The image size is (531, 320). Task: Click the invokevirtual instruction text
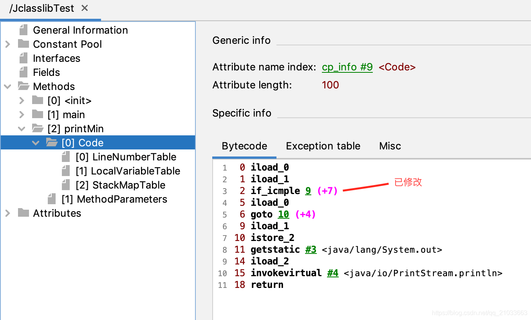click(x=286, y=273)
